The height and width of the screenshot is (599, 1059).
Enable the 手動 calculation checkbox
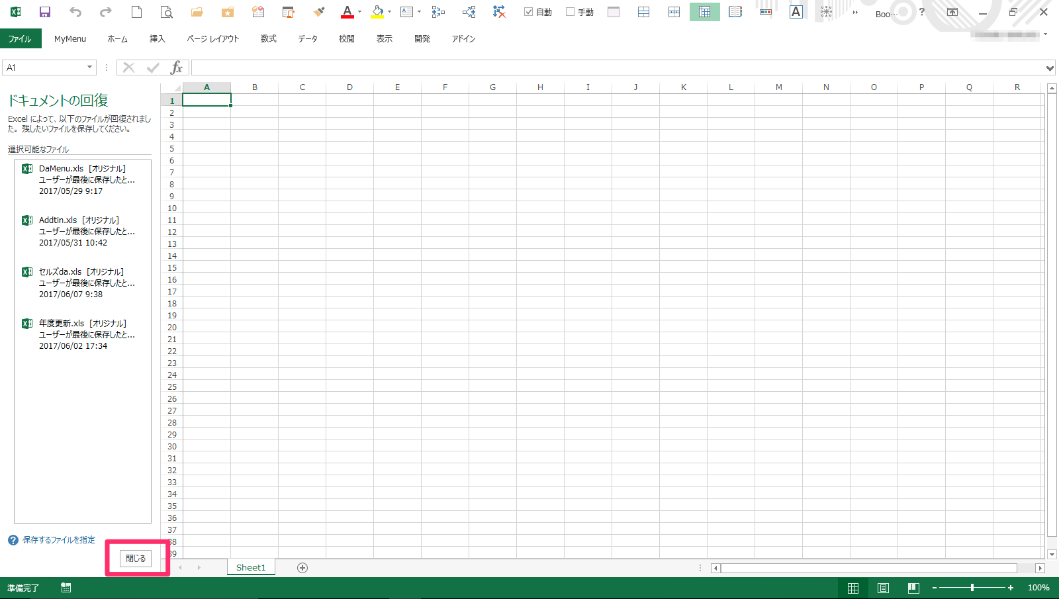(x=571, y=12)
